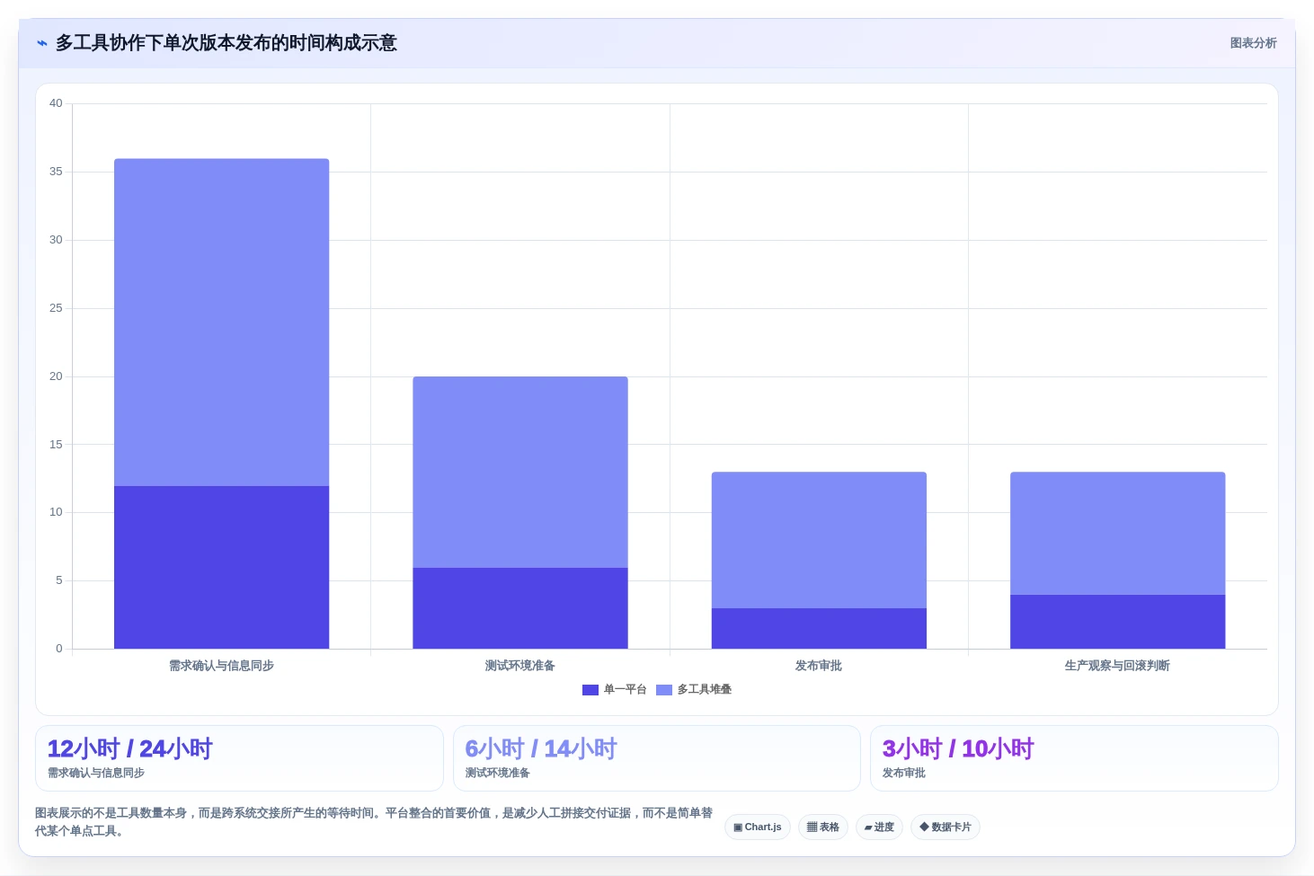Click the description paragraph starting 图表展示的不是工具数量
1314x876 pixels.
tap(374, 822)
